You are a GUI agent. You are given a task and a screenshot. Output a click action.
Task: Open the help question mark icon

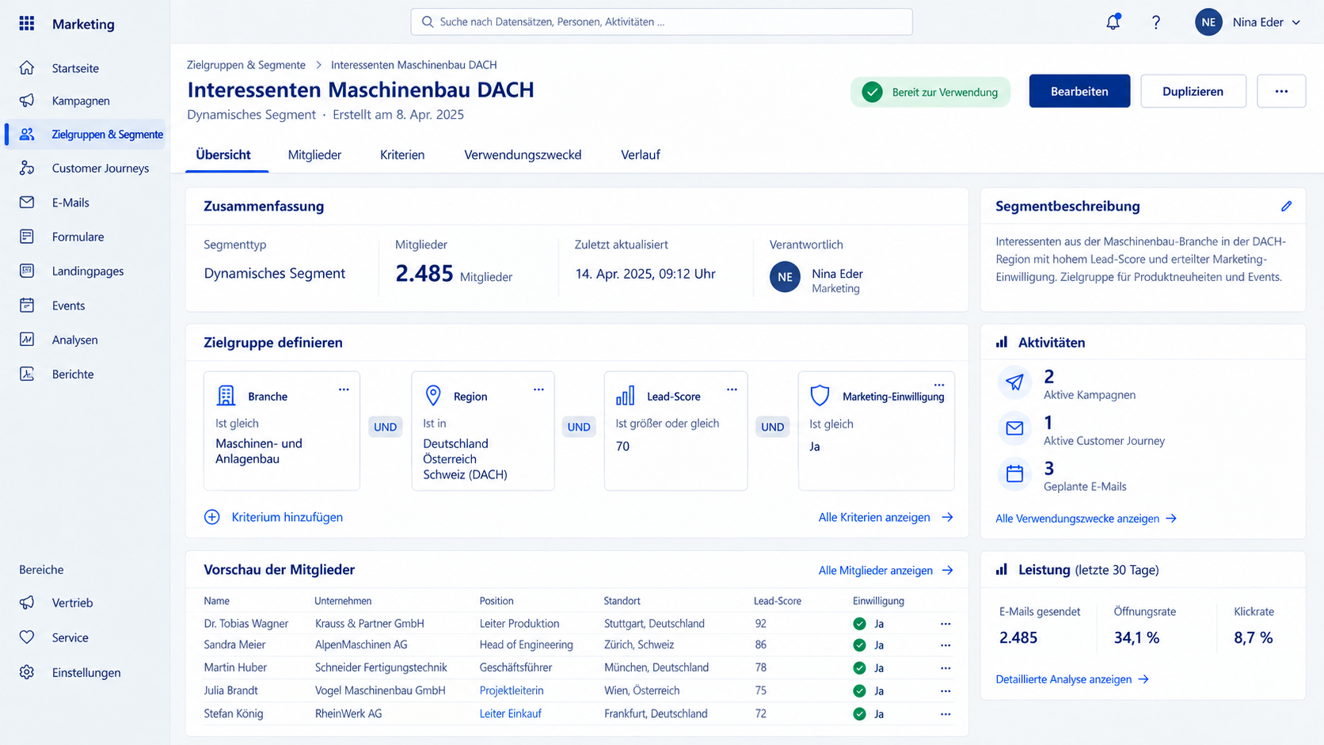(x=1156, y=22)
